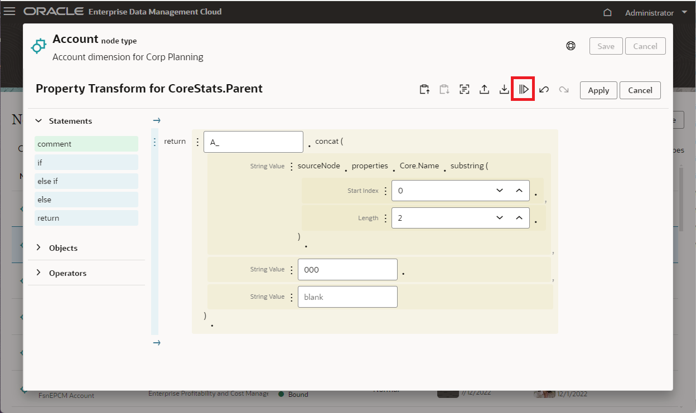Click the substring ( method token
The height and width of the screenshot is (413, 696).
[470, 166]
